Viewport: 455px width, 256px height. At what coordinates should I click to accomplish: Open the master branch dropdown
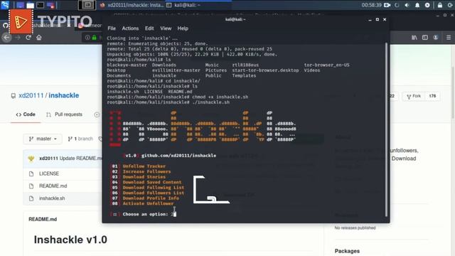pyautogui.click(x=43, y=139)
